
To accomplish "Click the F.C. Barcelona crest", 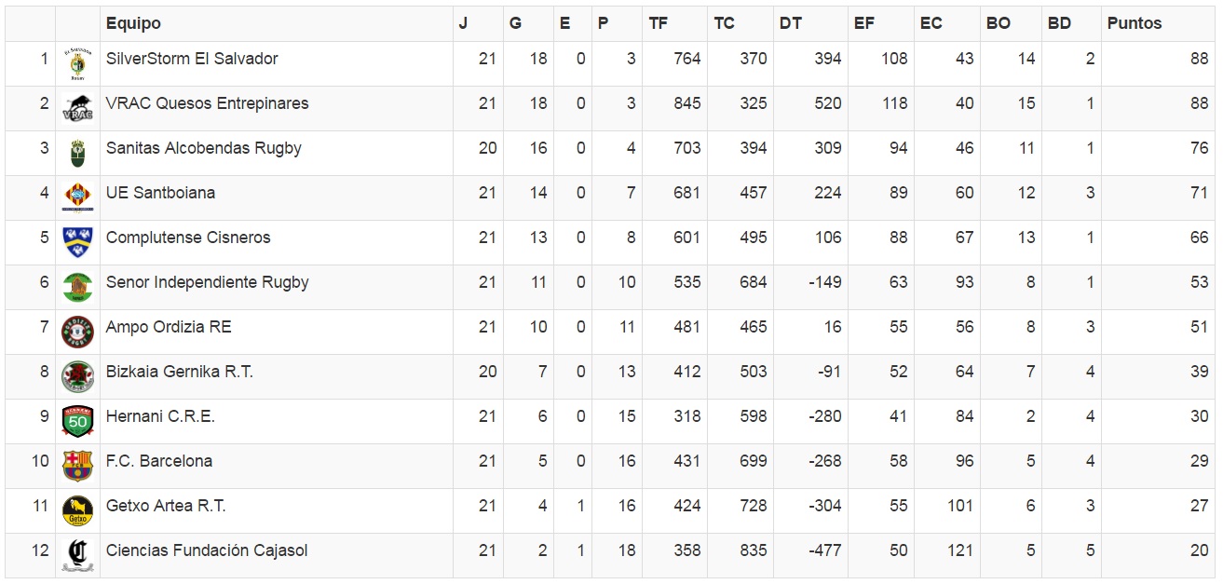I will (x=77, y=466).
